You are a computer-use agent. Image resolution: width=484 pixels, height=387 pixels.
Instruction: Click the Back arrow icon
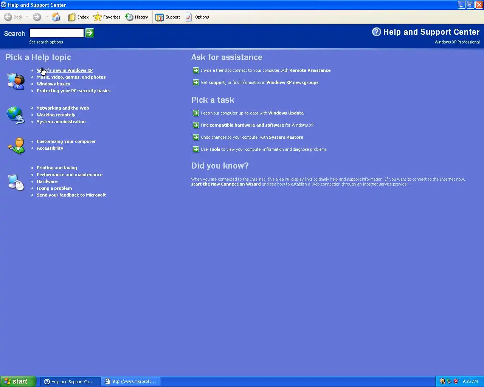coord(8,17)
